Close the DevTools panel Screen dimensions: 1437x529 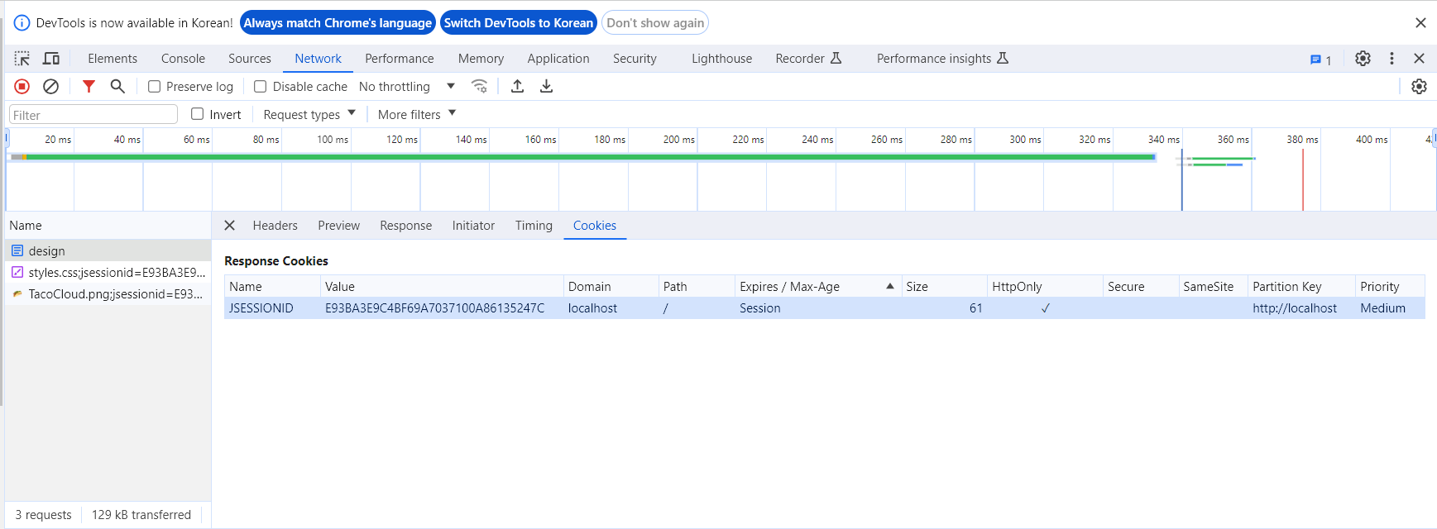point(1419,59)
